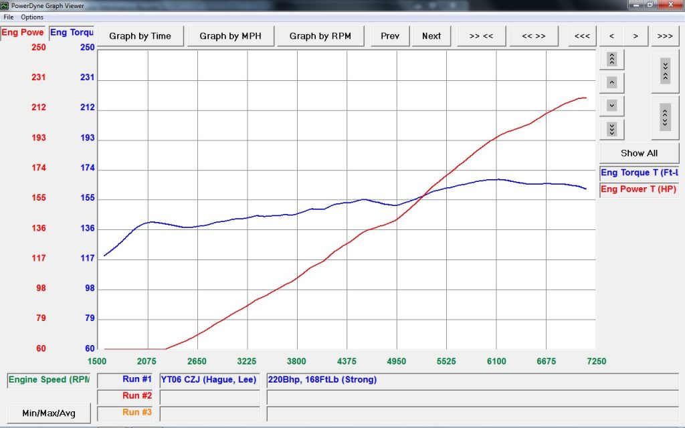Click the '>> <<' horizontal compress button

(481, 36)
